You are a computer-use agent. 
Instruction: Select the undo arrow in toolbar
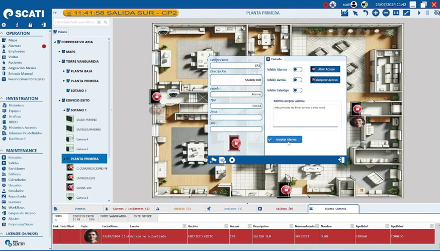pos(366,13)
